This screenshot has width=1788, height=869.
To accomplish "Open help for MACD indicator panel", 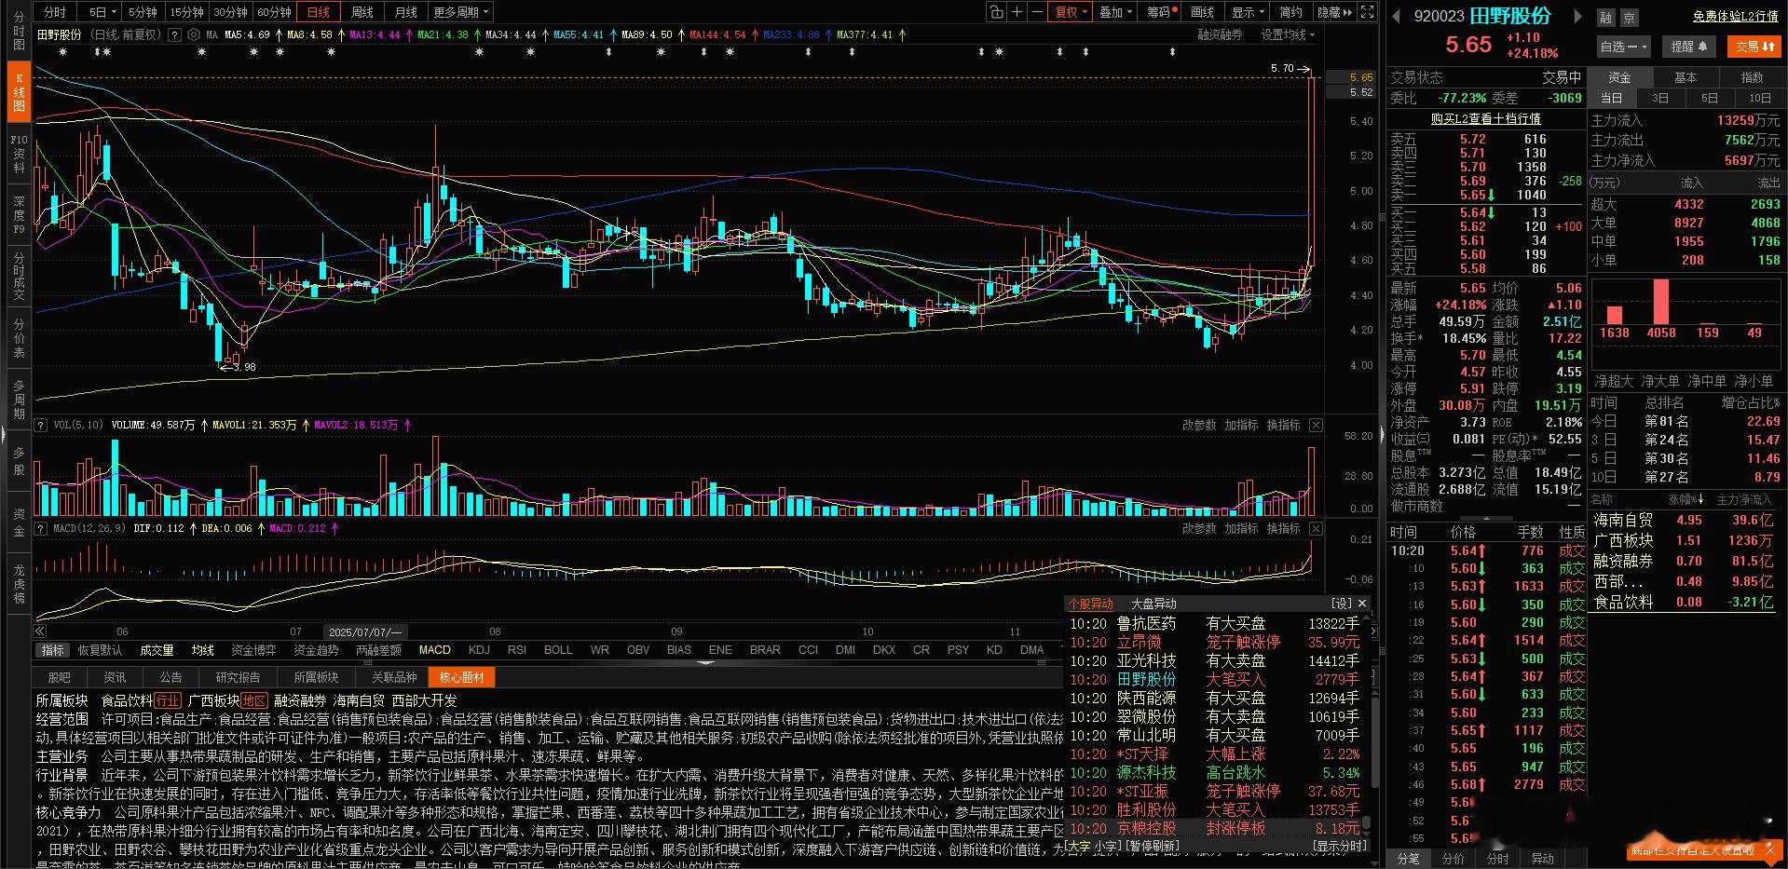I will coord(41,528).
